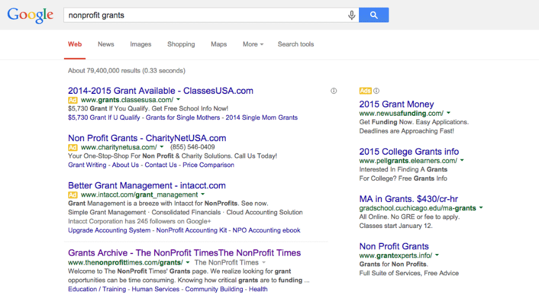This screenshot has height=303, width=539.
Task: Expand arrow next to gradschool.cuchicago.edu URL
Action: pos(481,208)
